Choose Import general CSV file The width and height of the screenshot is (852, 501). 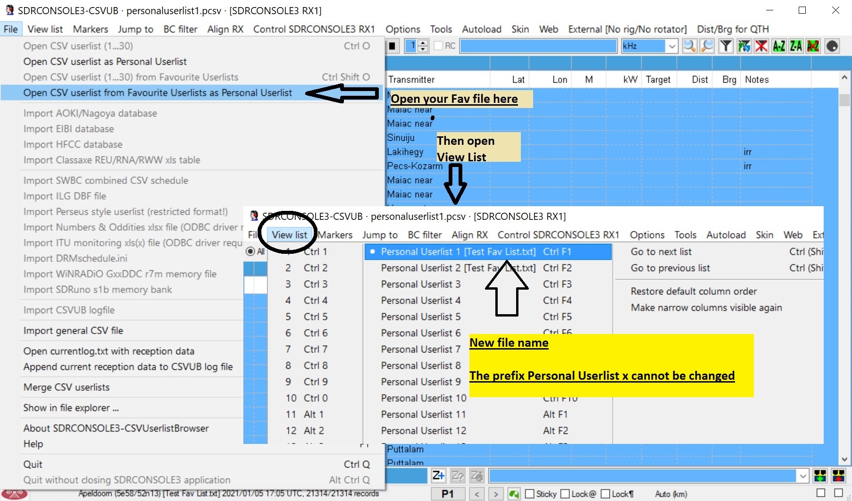(73, 331)
